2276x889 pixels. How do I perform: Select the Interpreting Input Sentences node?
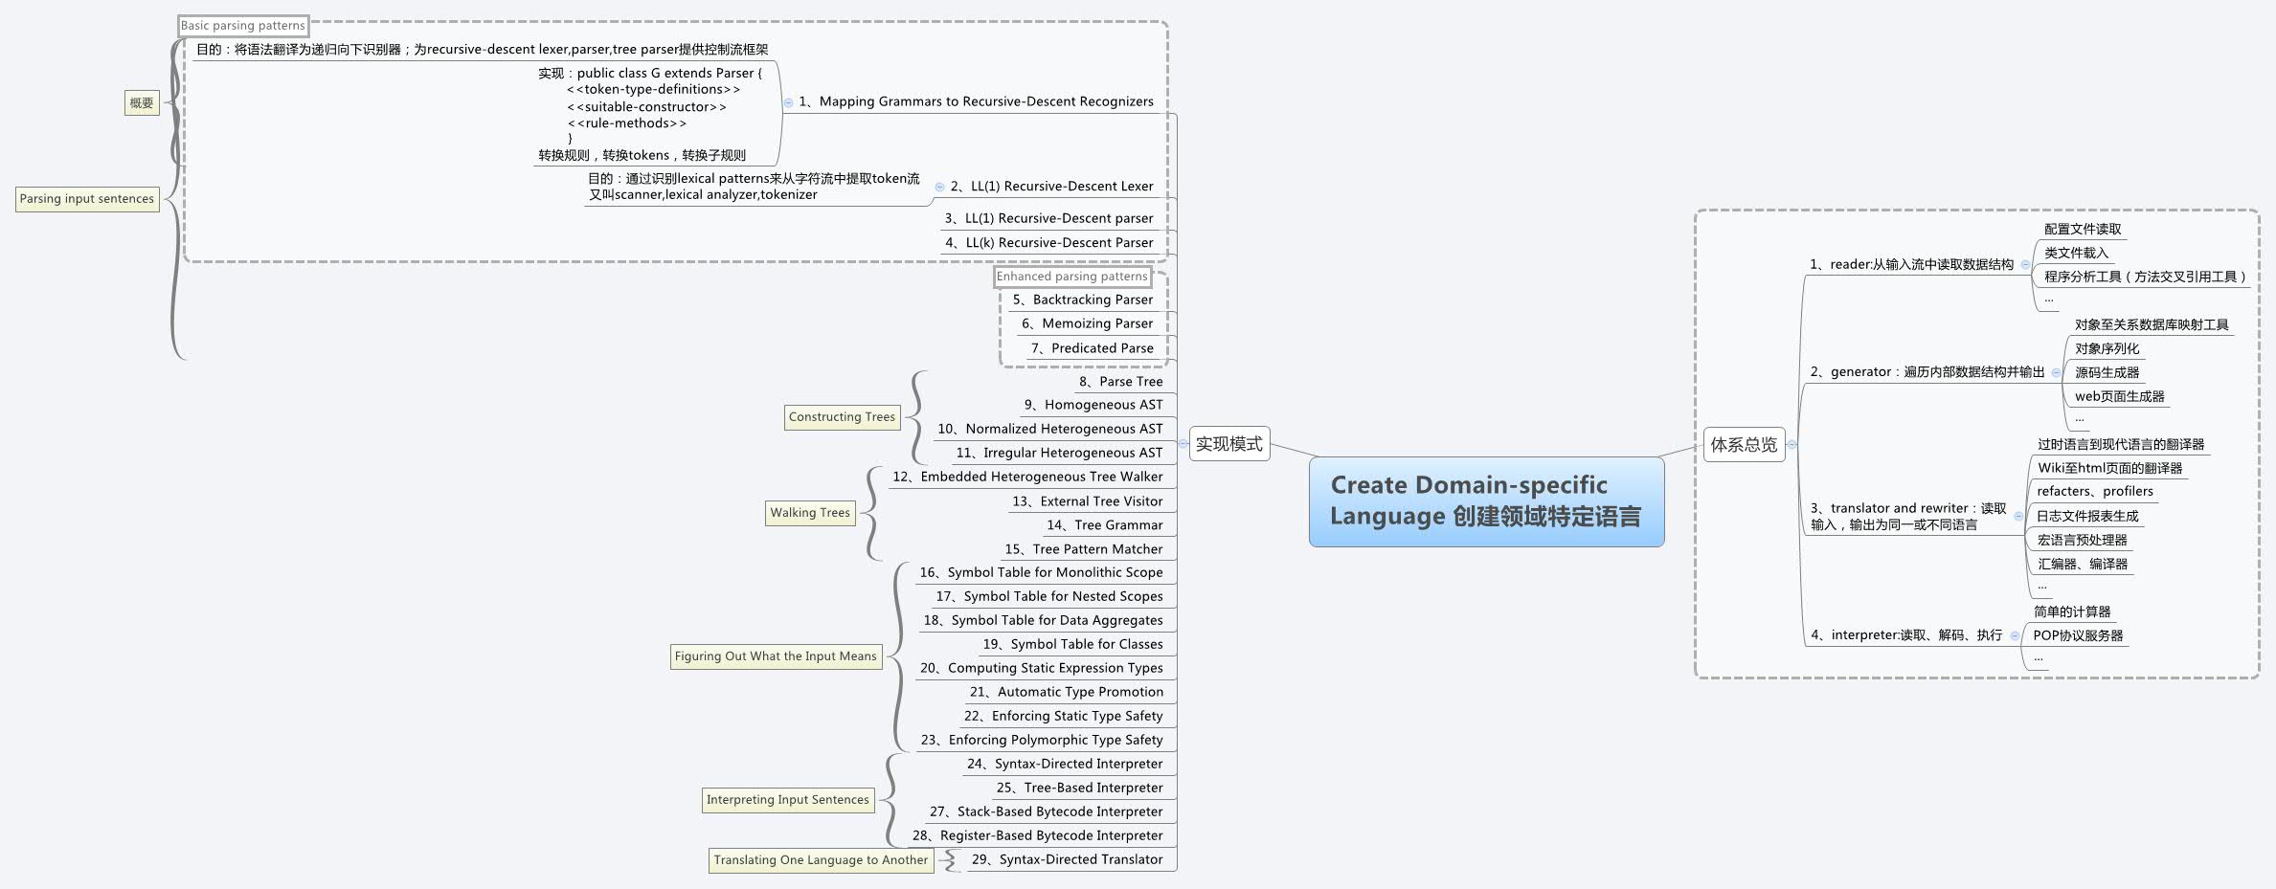click(x=788, y=799)
